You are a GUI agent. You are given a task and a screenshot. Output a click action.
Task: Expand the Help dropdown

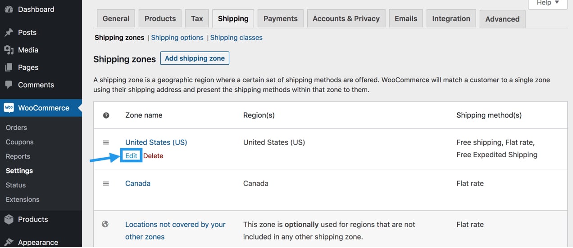547,3
